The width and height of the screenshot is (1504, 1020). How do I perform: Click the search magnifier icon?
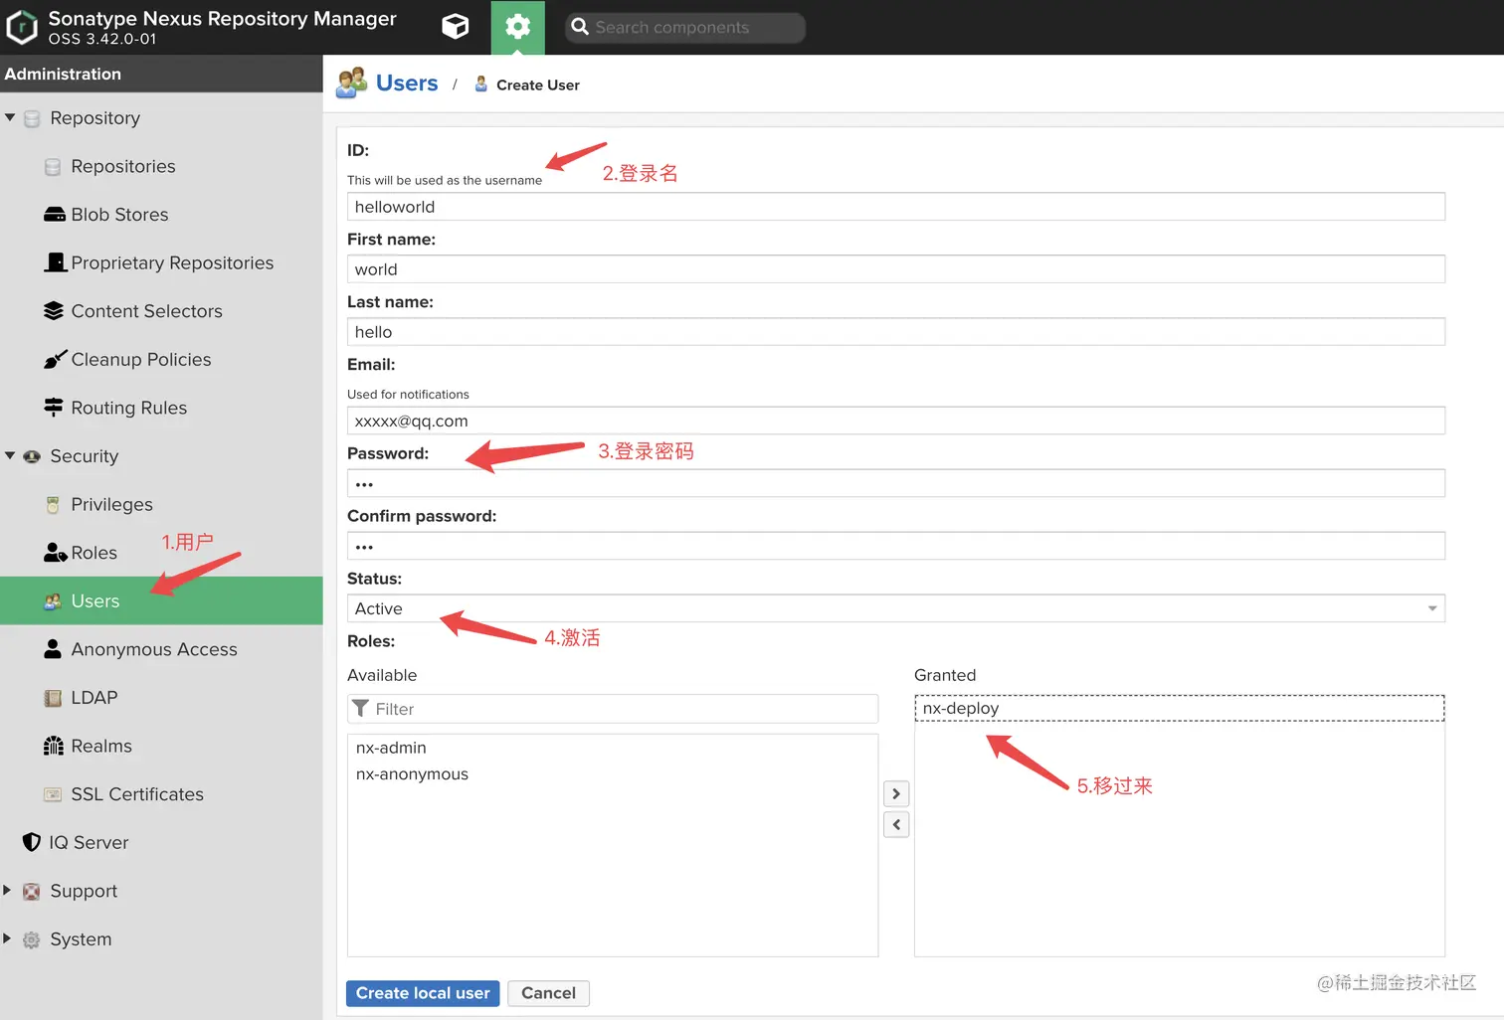click(580, 27)
